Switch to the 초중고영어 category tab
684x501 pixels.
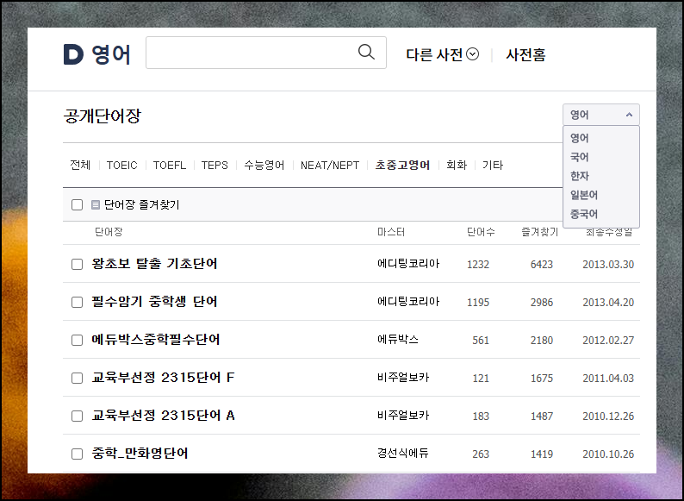(402, 165)
